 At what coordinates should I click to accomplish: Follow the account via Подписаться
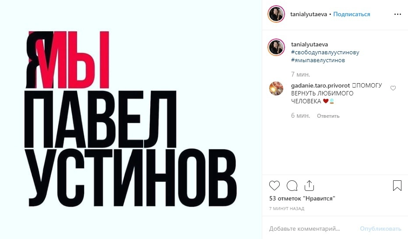click(x=352, y=14)
